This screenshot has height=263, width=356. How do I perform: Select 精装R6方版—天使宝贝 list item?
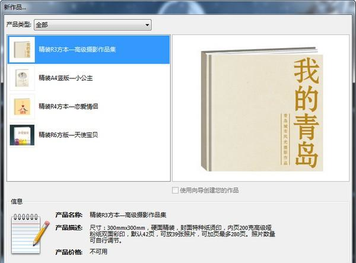(x=88, y=135)
